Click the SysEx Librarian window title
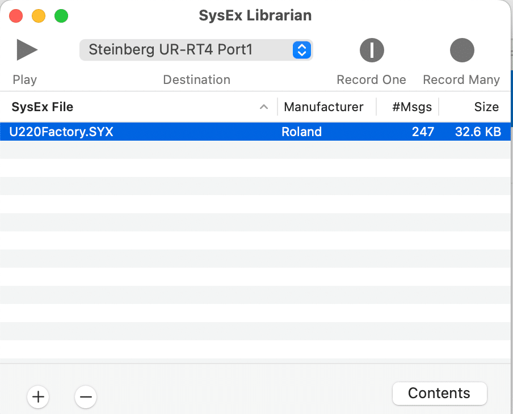This screenshot has height=414, width=513. click(x=255, y=15)
